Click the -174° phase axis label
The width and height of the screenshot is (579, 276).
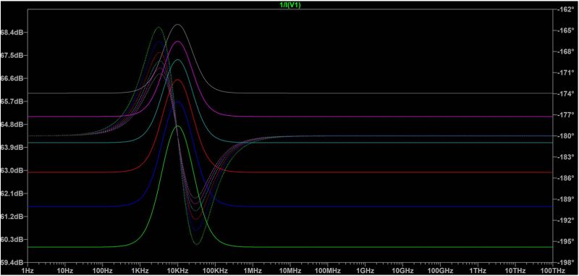click(565, 94)
